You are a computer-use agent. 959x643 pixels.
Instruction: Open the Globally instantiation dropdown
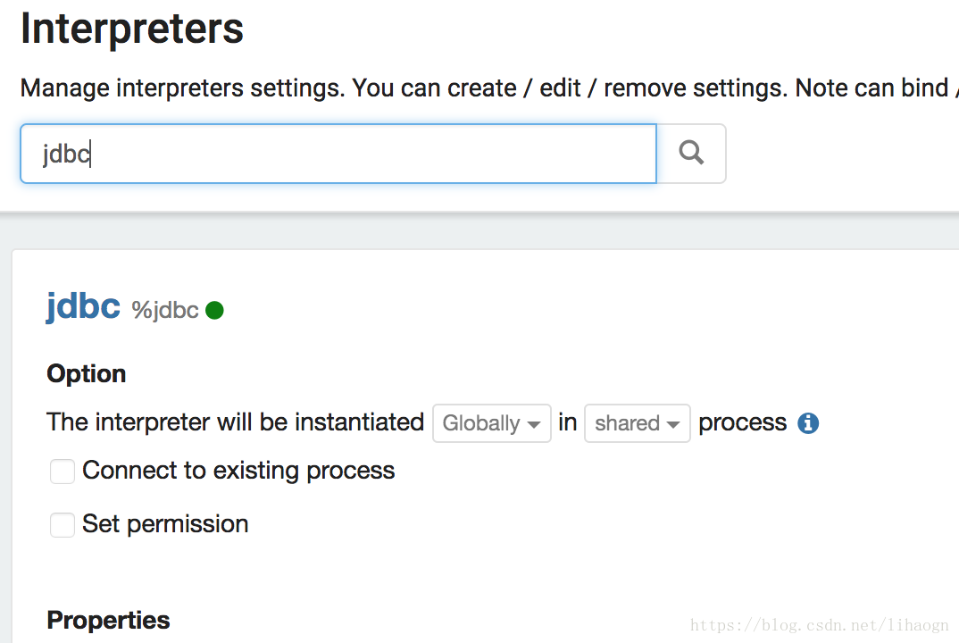click(x=492, y=422)
